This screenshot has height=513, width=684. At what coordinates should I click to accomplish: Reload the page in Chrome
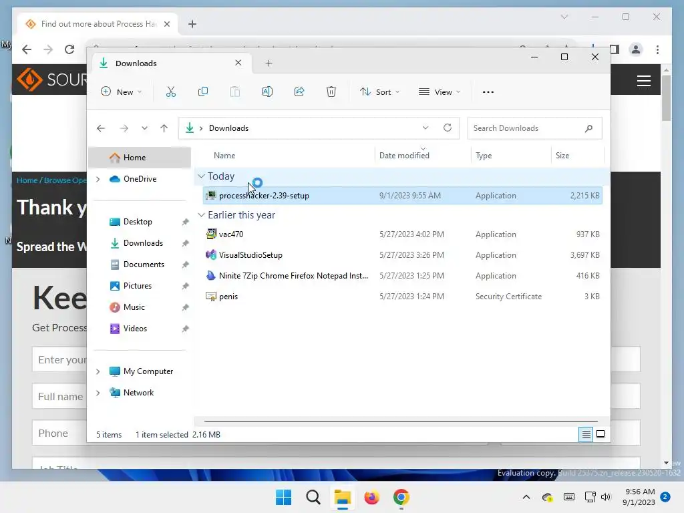point(69,49)
